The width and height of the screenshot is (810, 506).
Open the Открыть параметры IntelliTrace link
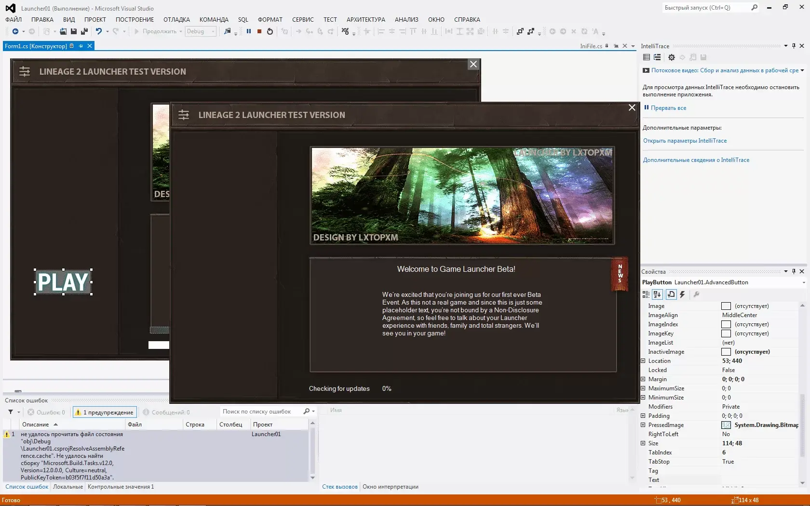(x=685, y=141)
